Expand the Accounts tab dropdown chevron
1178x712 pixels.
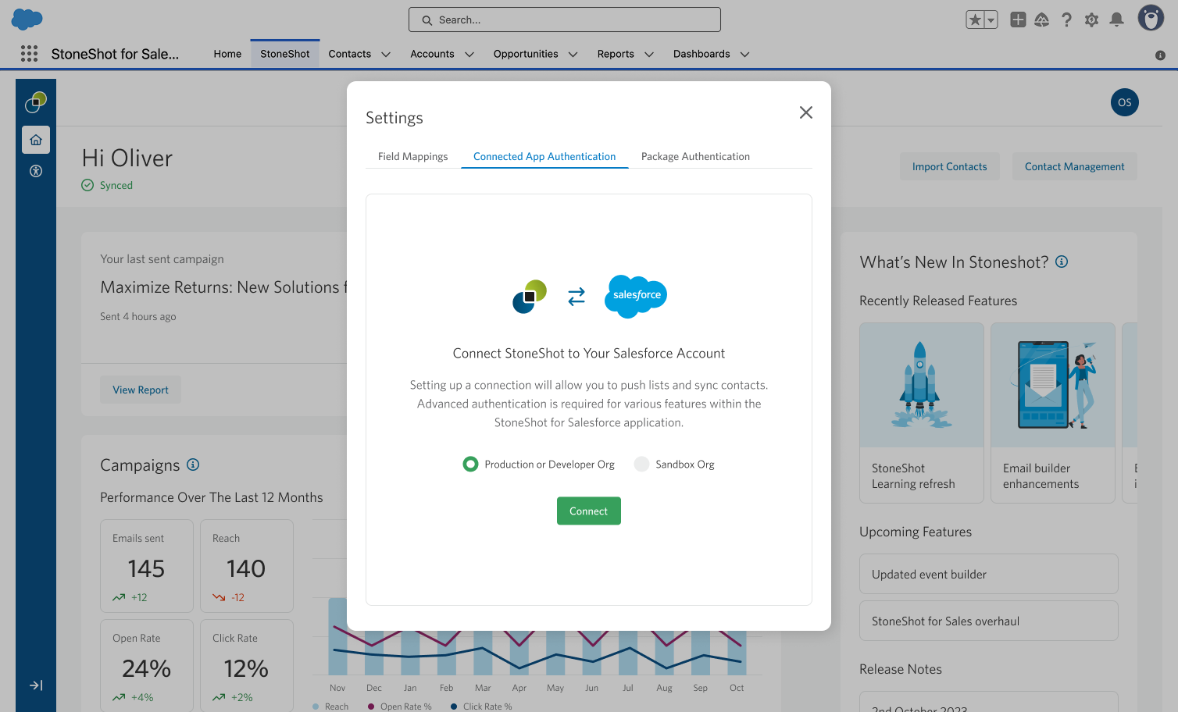[469, 55]
